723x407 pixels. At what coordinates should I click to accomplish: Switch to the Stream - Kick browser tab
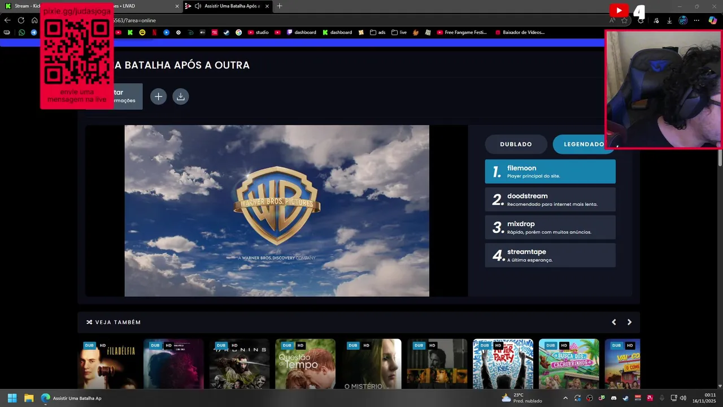23,6
